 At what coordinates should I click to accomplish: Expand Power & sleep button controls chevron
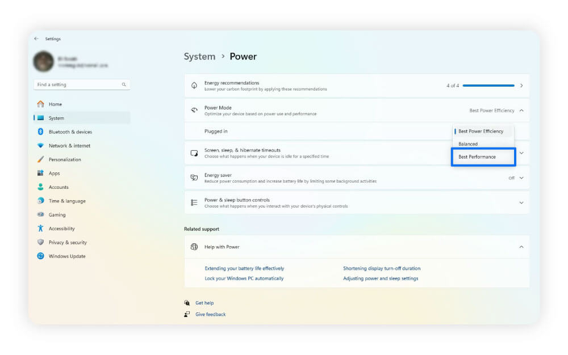pos(521,203)
